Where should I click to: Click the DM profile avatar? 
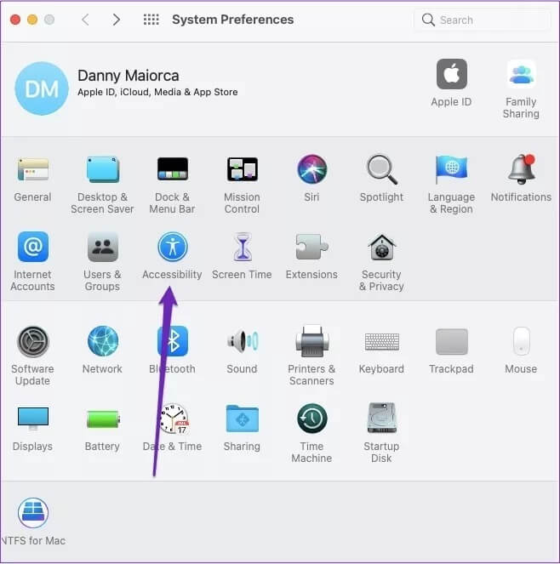tap(42, 88)
